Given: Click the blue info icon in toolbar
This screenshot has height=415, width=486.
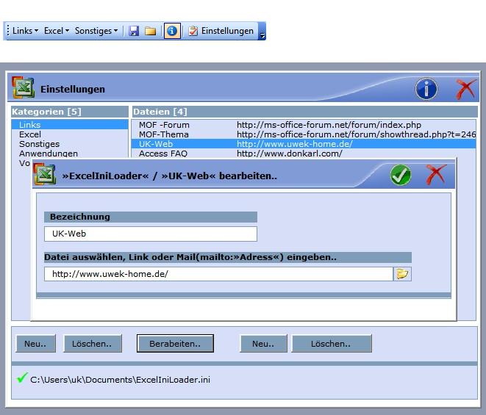Looking at the screenshot, I should click(x=172, y=31).
